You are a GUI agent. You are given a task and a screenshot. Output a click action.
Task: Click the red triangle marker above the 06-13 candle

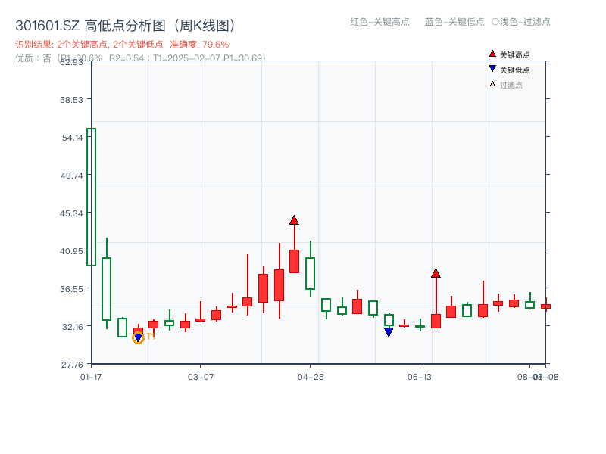click(x=436, y=272)
